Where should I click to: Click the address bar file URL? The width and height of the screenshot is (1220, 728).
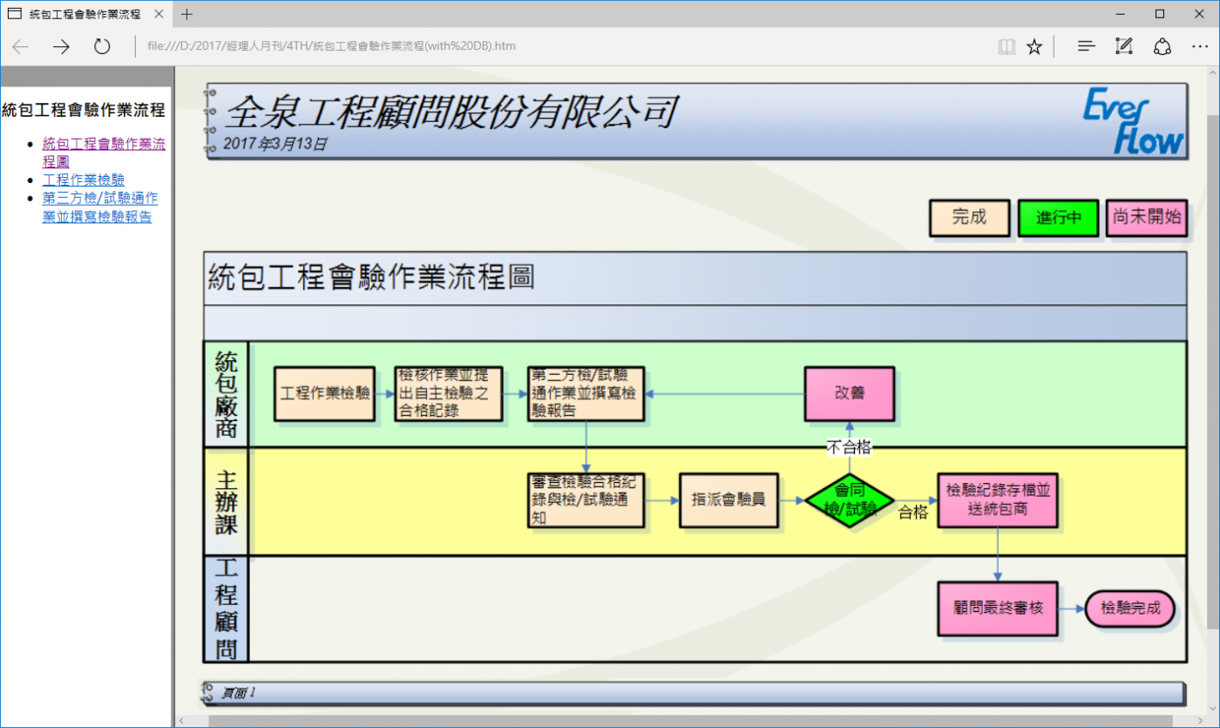tap(332, 46)
